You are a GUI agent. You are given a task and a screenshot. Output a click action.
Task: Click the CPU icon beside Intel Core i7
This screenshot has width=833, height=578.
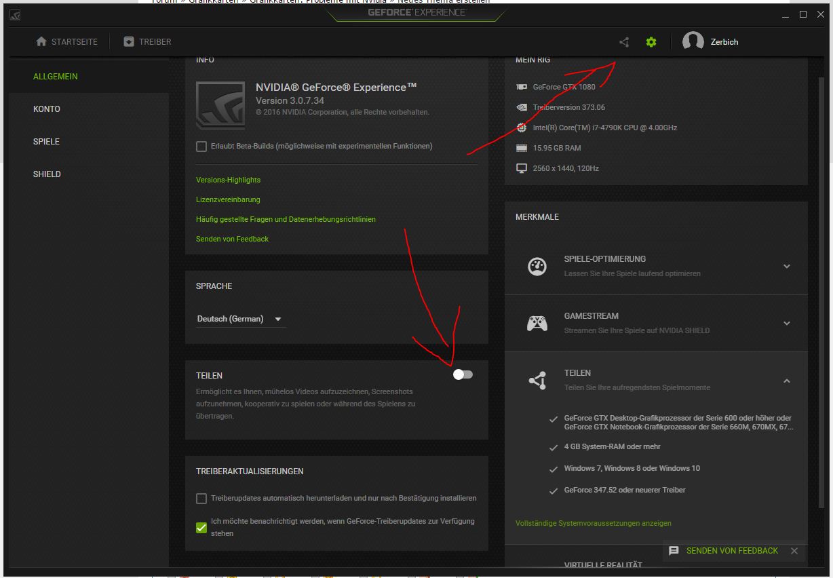pyautogui.click(x=522, y=128)
